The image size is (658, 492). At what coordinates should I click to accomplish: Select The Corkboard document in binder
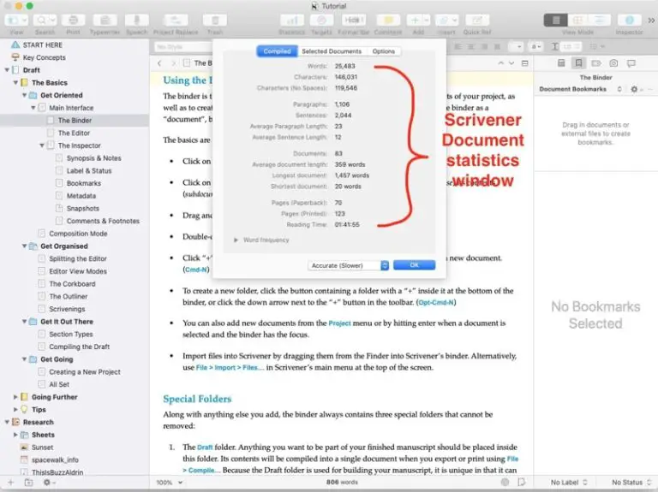tap(72, 284)
